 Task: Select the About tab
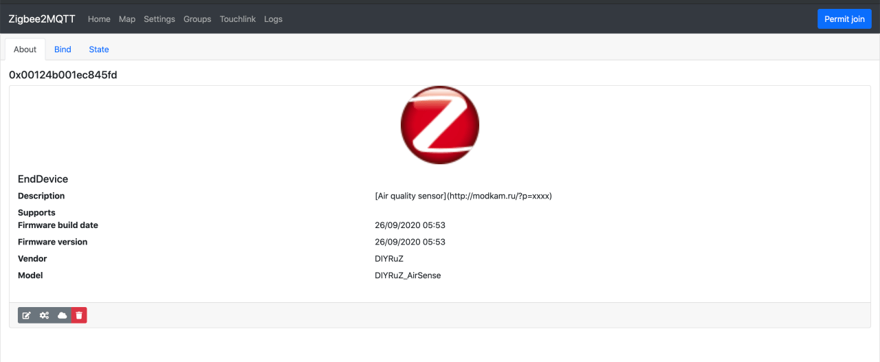25,49
